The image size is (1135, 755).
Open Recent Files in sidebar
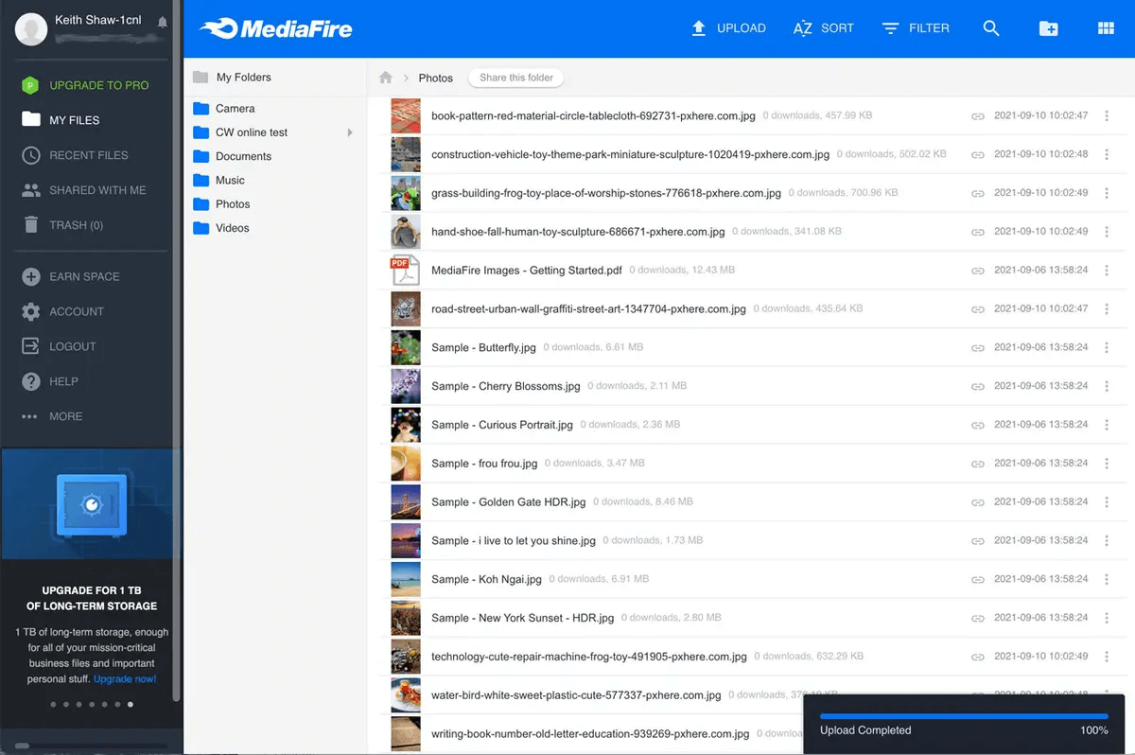tap(88, 155)
